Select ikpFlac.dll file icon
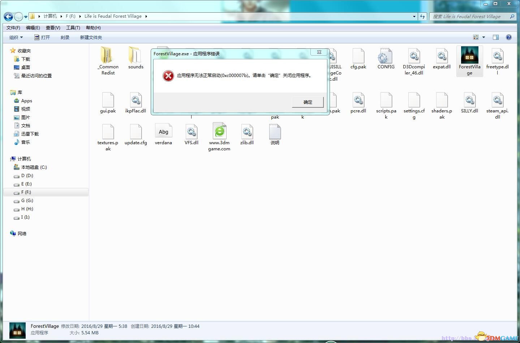The width and height of the screenshot is (520, 343). [x=136, y=100]
